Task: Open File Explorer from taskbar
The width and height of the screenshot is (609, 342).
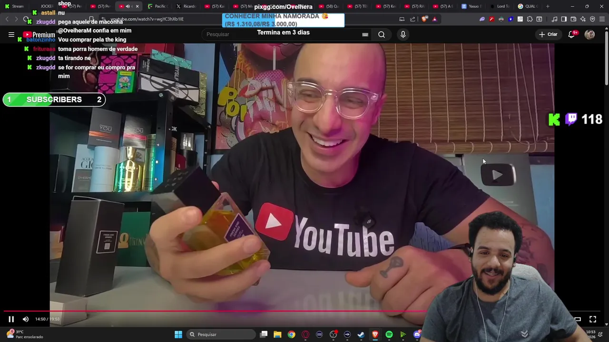Action: tap(277, 334)
